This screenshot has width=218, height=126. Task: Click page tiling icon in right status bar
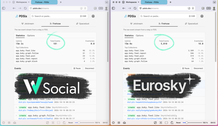click(166, 123)
